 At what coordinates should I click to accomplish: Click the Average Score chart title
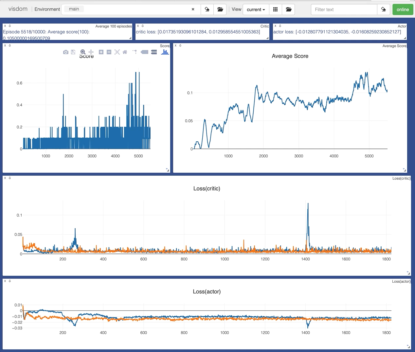(x=290, y=56)
